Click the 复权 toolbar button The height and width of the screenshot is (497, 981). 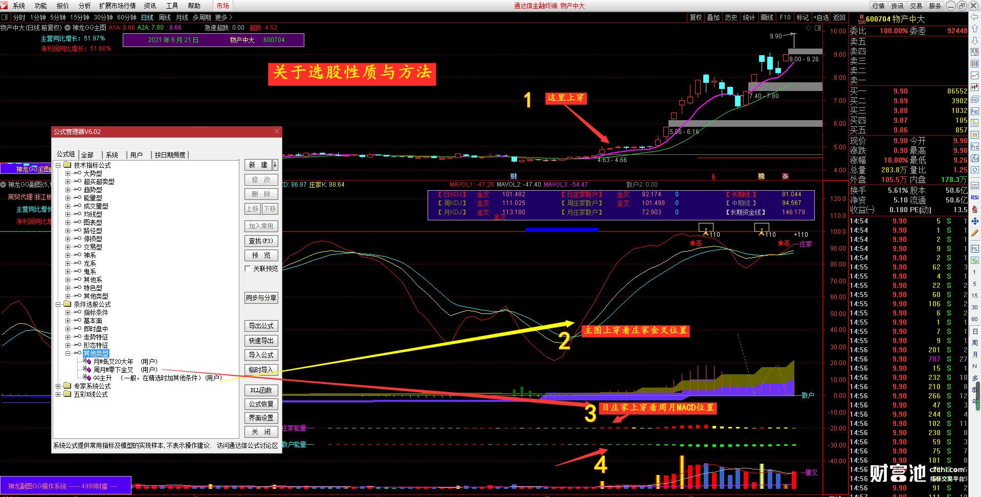(x=696, y=17)
